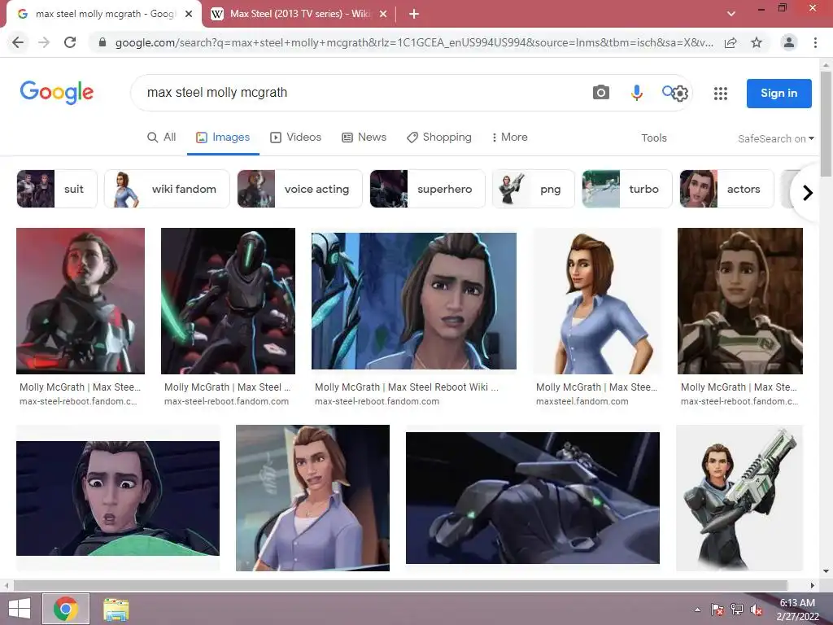
Task: Search by image with the camera icon
Action: 601,93
